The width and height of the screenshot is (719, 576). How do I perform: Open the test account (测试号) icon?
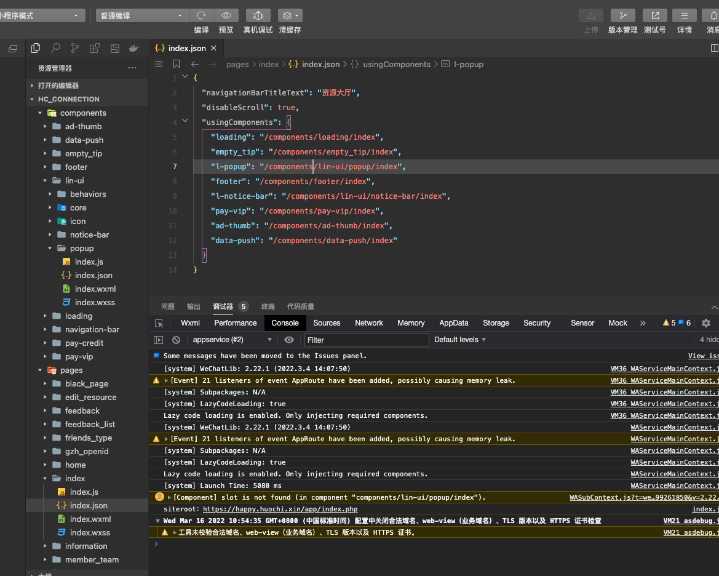655,15
